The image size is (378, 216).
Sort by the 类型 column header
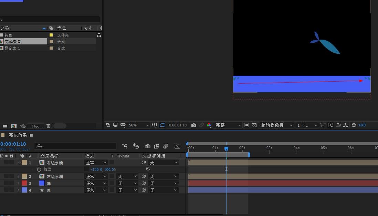tap(62, 28)
